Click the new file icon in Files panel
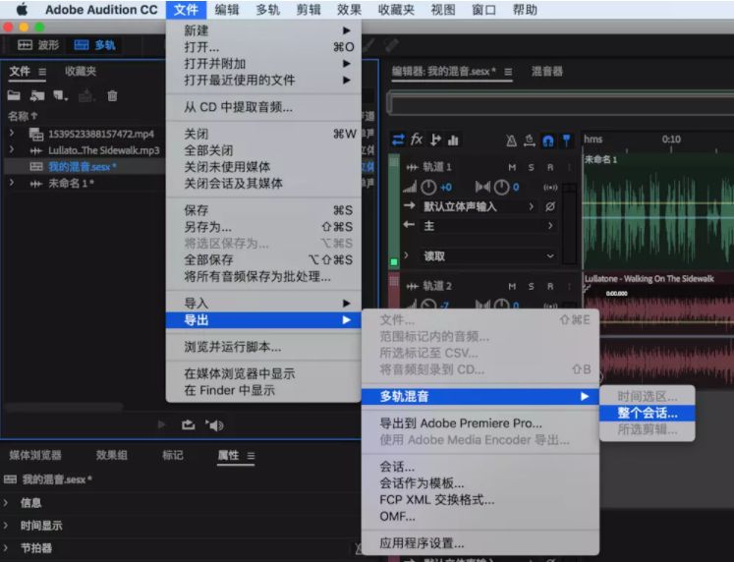 60,96
